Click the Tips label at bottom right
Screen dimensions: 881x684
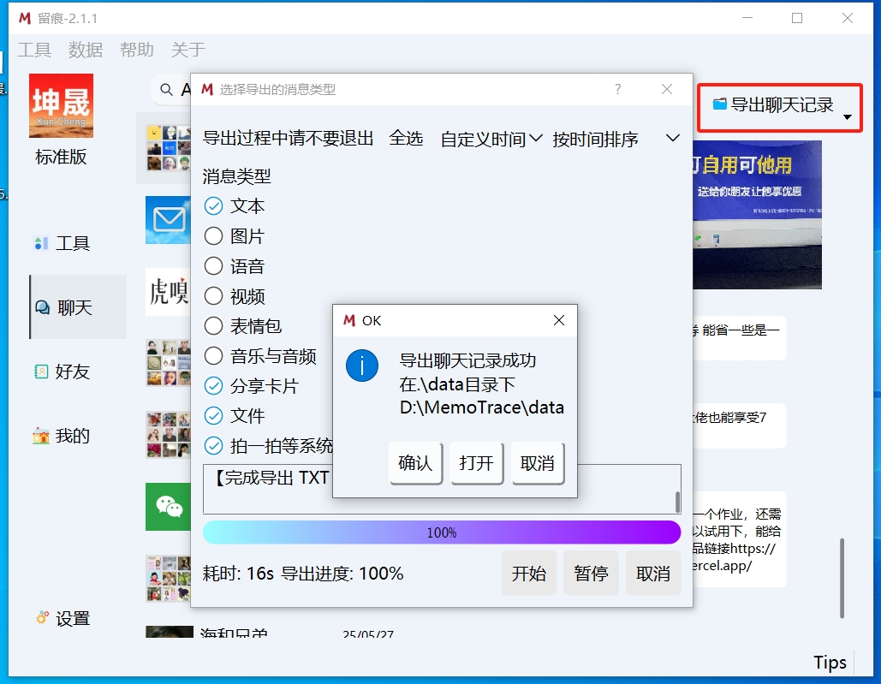click(x=830, y=662)
